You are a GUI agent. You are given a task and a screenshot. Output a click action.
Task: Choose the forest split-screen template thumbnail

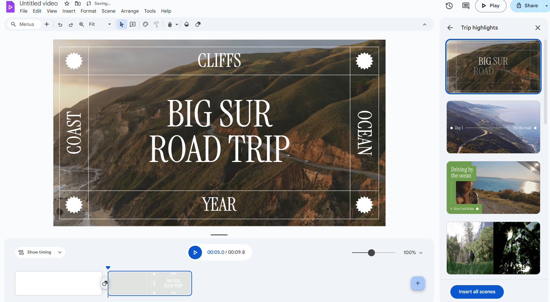[493, 248]
